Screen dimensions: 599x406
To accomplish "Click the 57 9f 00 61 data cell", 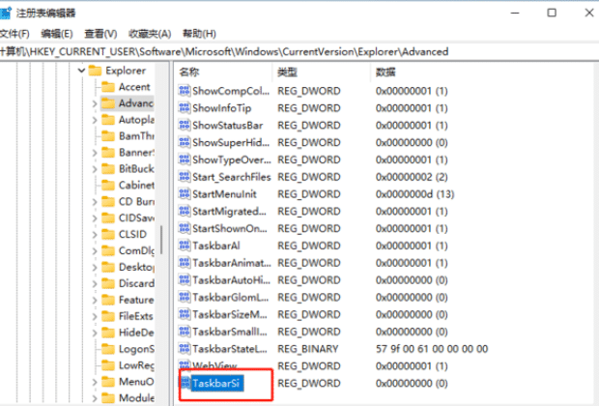I will tap(432, 349).
